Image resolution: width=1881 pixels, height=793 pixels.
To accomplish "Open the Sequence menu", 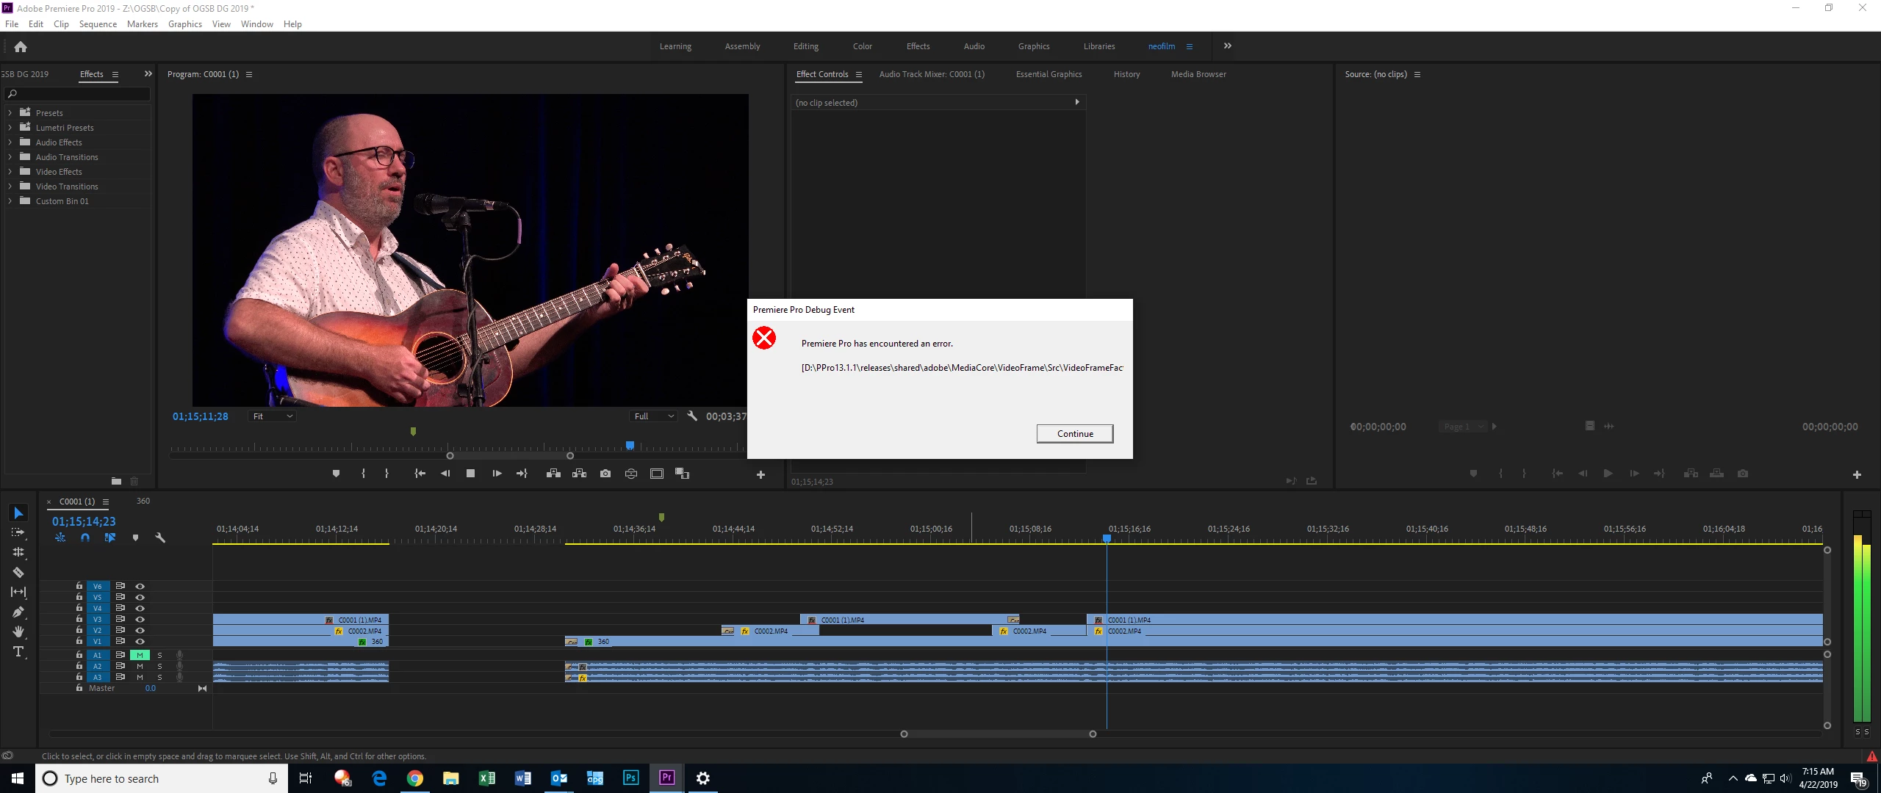I will pyautogui.click(x=98, y=23).
